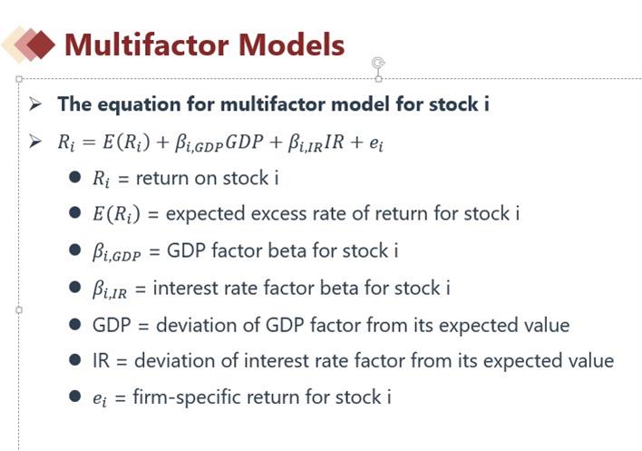Place the cursor in 'The equation for multifactor model' heading
This screenshot has width=642, height=451.
(x=273, y=104)
